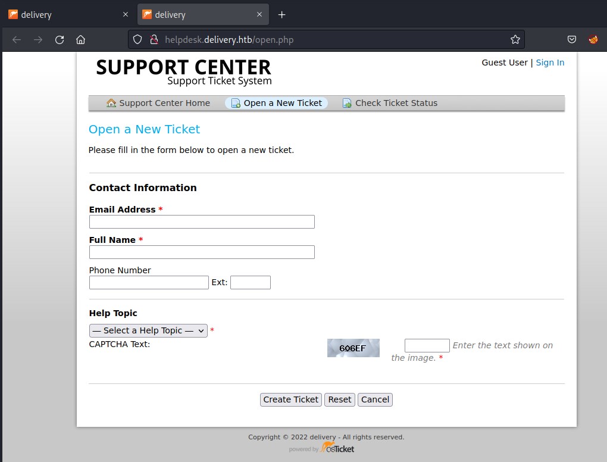This screenshot has height=462, width=607.
Task: Click the browser reload icon
Action: (x=60, y=40)
